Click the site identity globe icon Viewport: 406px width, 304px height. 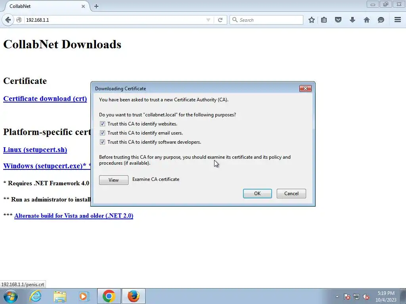click(x=19, y=20)
